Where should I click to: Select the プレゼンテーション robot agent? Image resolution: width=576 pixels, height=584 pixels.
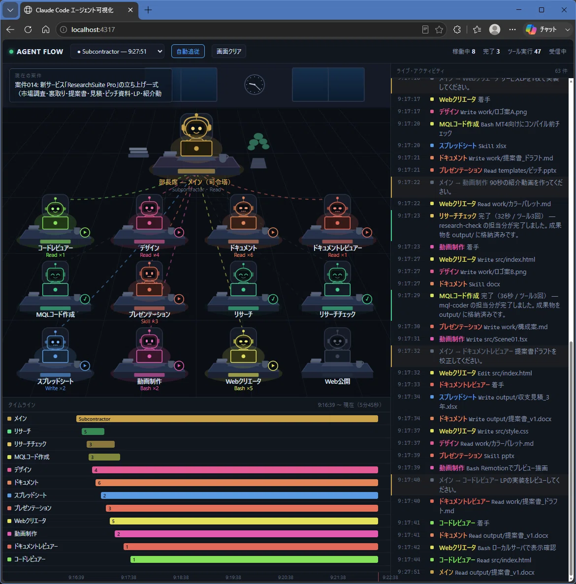tap(149, 279)
